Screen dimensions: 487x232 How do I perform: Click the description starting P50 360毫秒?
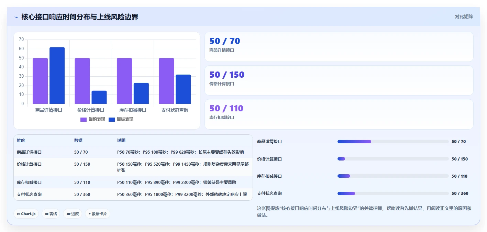[x=182, y=195]
